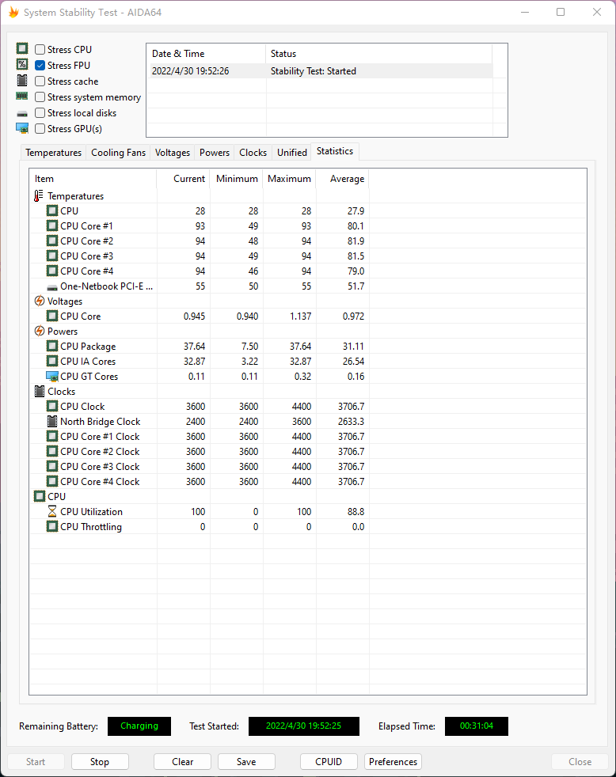Image resolution: width=616 pixels, height=777 pixels.
Task: Click the Test Started timestamp display
Action: coord(303,726)
